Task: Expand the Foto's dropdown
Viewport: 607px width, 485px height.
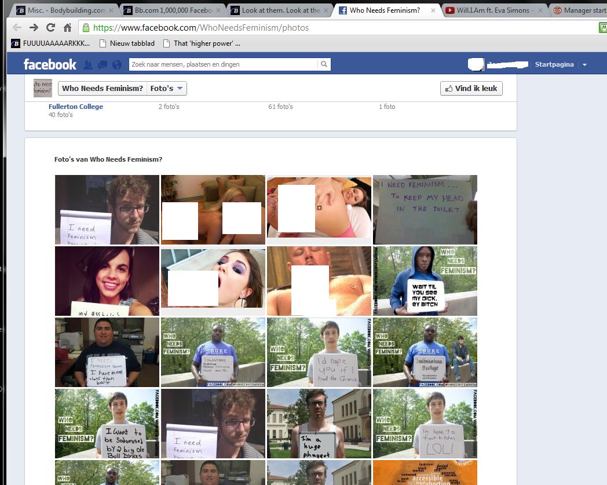Action: [167, 89]
